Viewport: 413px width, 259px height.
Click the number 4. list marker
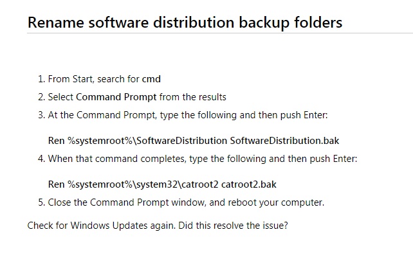point(42,159)
